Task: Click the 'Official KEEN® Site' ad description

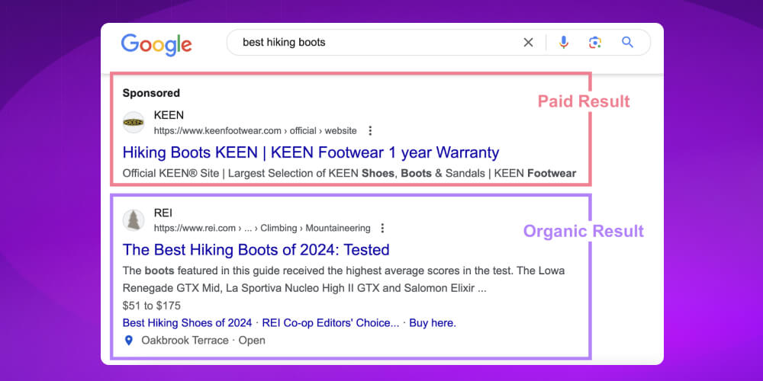Action: (x=349, y=174)
